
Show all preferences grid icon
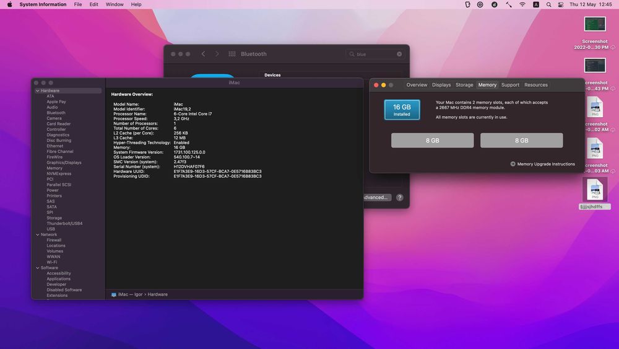[232, 54]
